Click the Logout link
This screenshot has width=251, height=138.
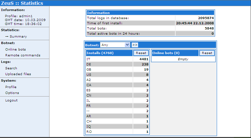(11, 100)
